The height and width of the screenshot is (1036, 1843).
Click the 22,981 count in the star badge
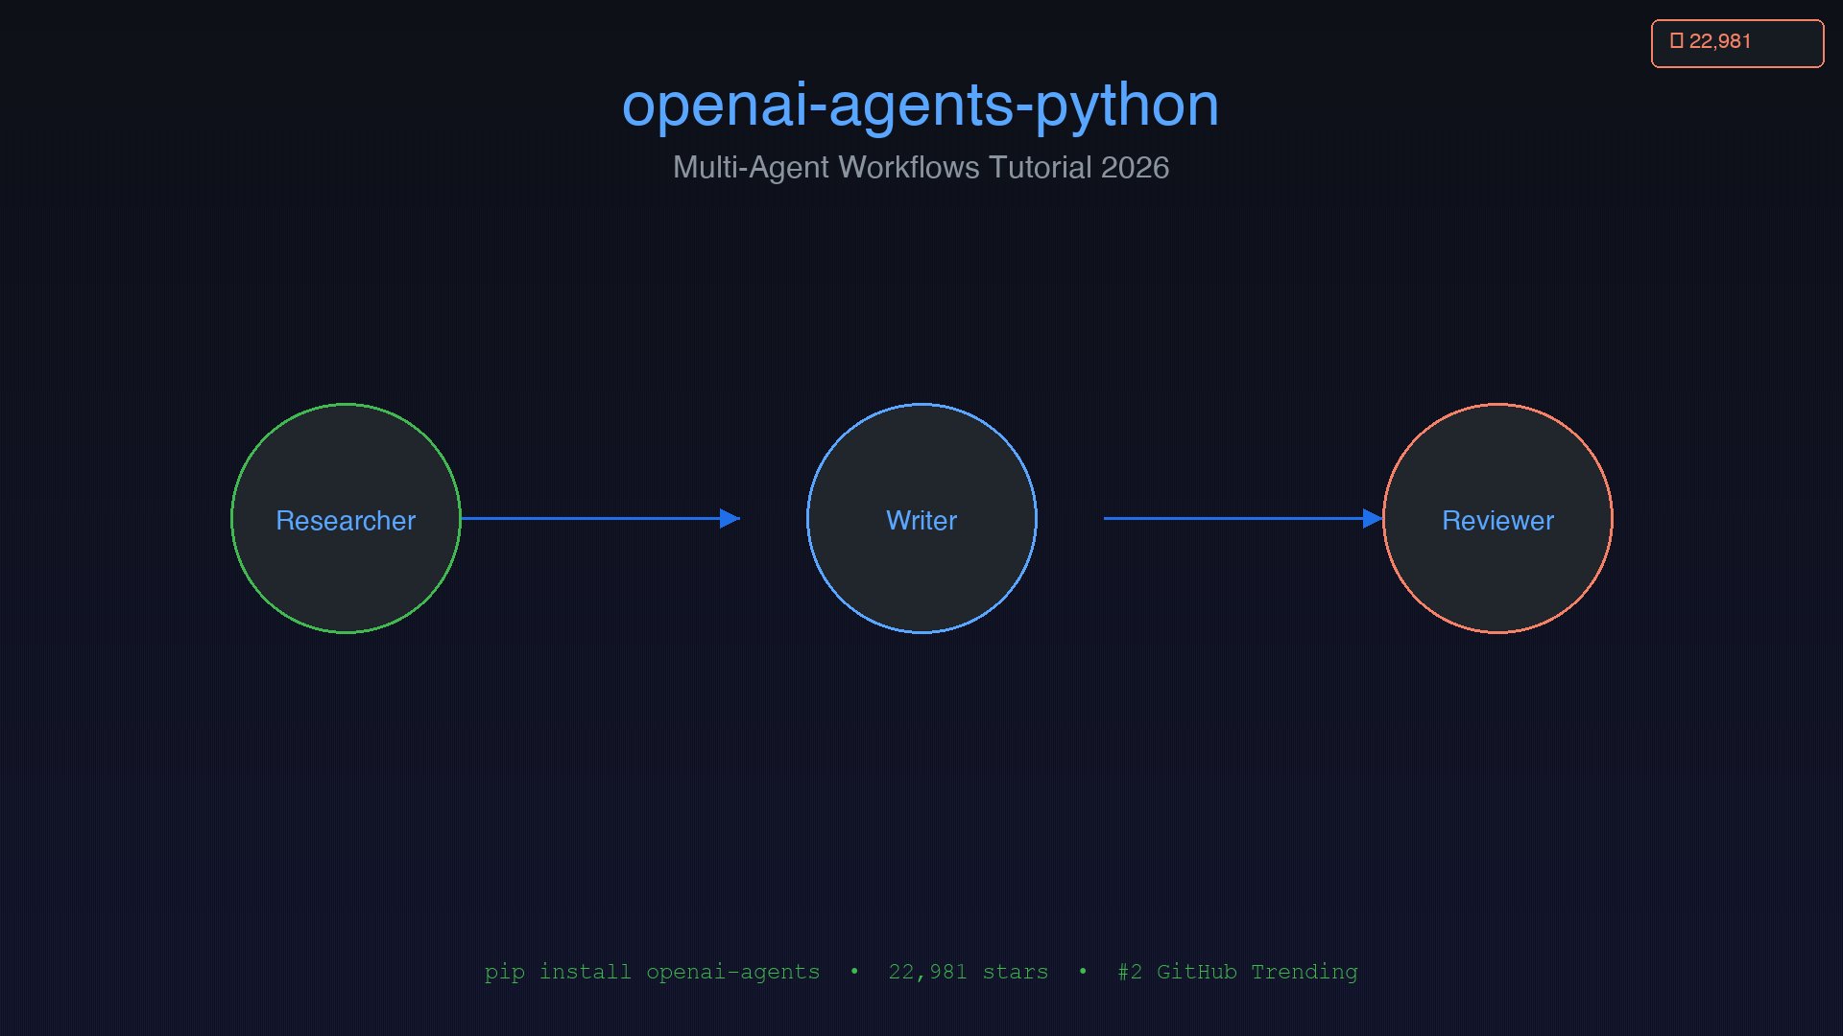pyautogui.click(x=1720, y=41)
